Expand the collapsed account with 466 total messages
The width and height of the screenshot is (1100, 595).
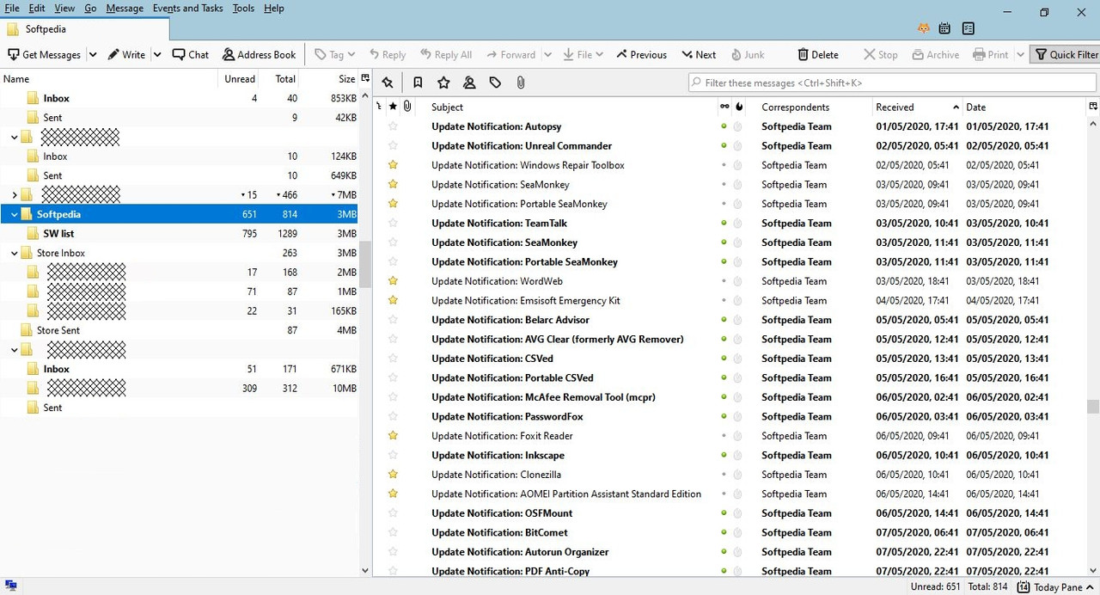pyautogui.click(x=15, y=195)
